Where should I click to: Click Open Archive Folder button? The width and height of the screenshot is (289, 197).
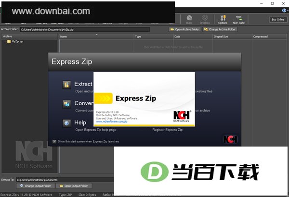[185, 29]
